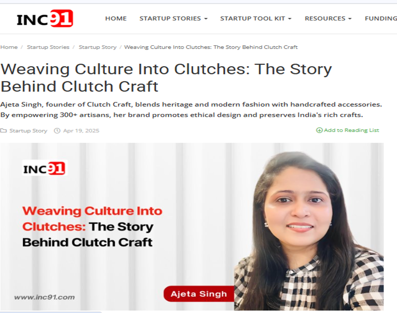397x313 pixels.
Task: Click the INC91 logo inside the article banner
Action: tap(45, 168)
